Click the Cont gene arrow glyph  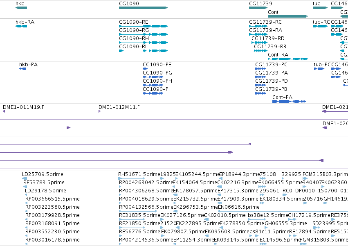(288, 16)
